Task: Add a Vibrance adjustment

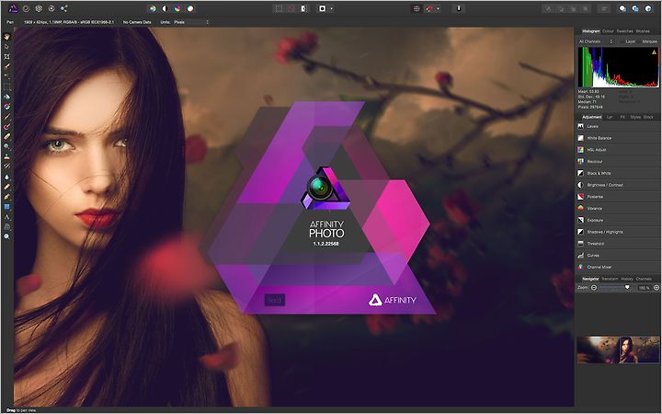Action: 618,208
